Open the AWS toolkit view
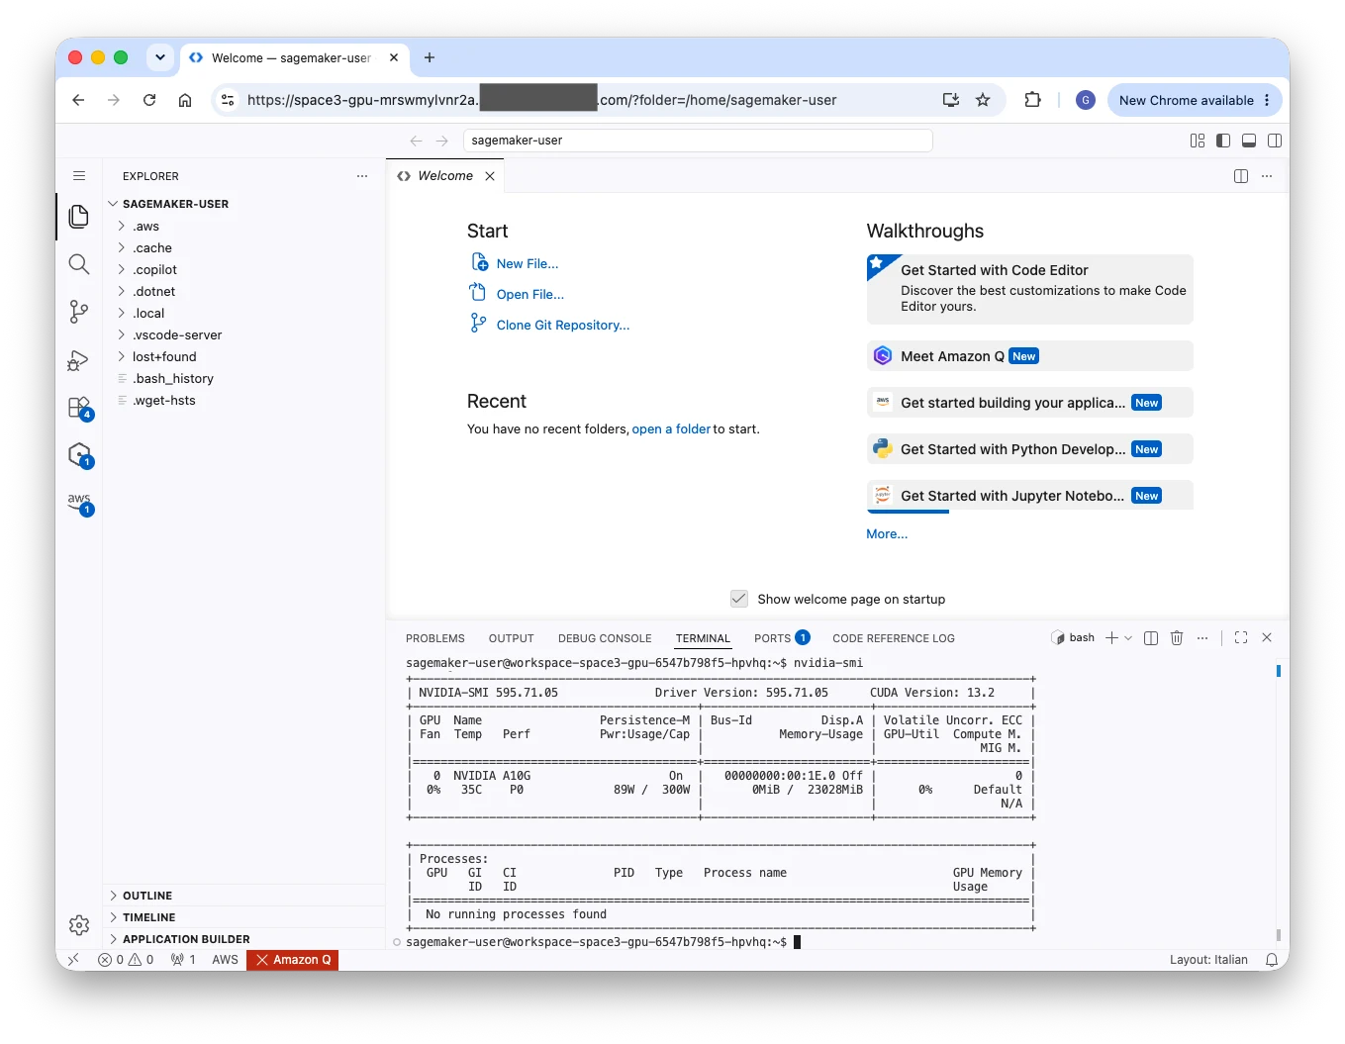The height and width of the screenshot is (1044, 1345). [79, 503]
